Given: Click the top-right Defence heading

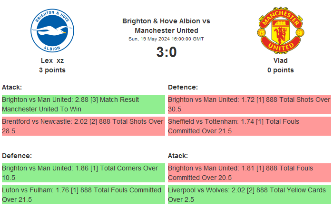Looking at the screenshot, I should click(183, 87).
